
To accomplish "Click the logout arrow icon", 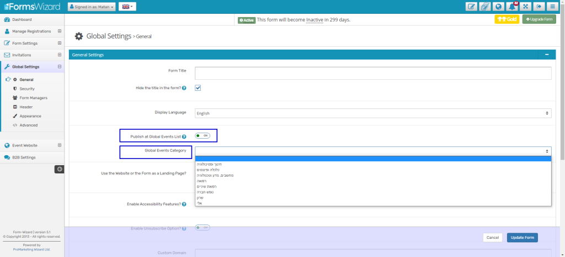I will coord(538,7).
